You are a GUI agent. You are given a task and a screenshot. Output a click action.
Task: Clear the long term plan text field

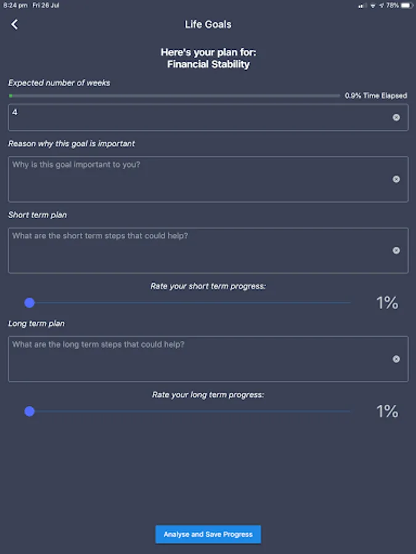tap(397, 359)
